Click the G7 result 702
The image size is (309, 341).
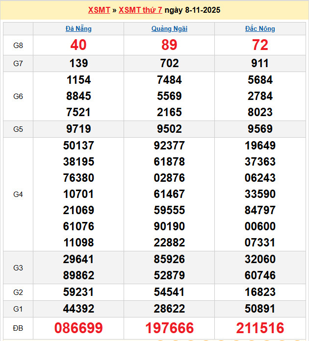click(169, 63)
